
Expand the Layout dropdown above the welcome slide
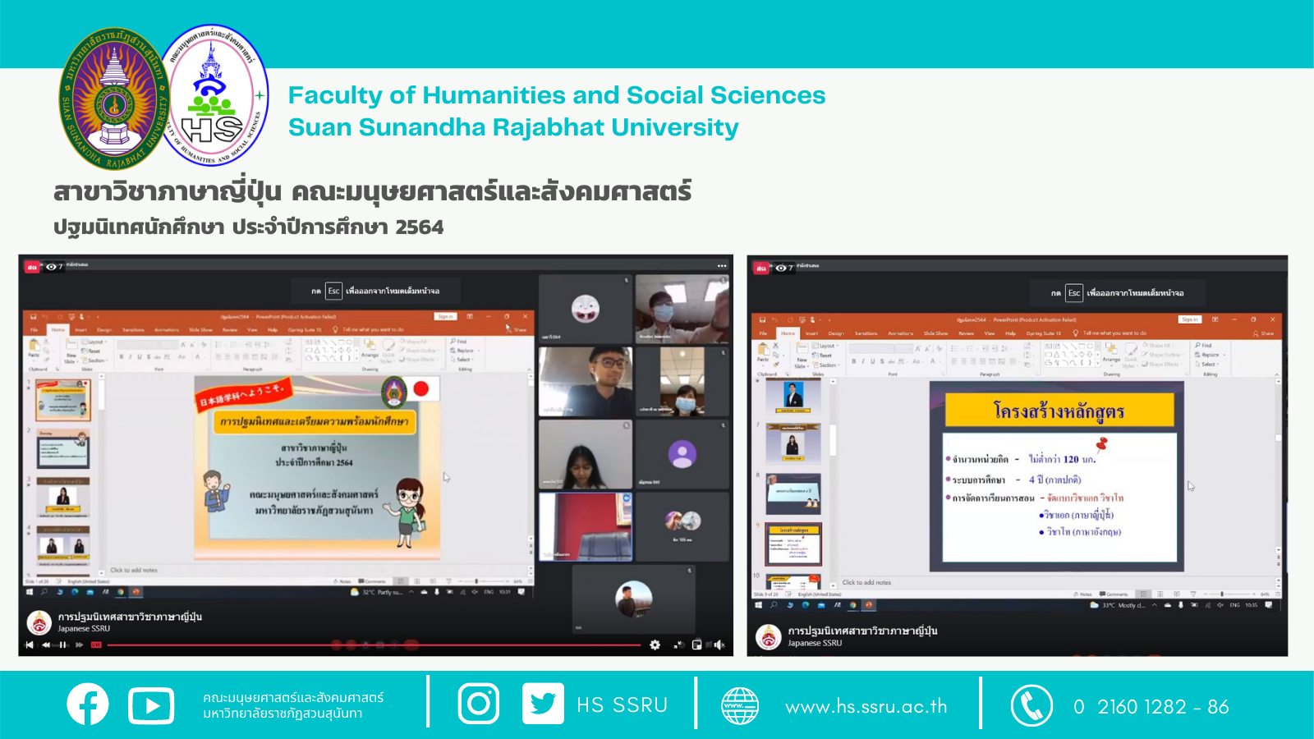(96, 342)
